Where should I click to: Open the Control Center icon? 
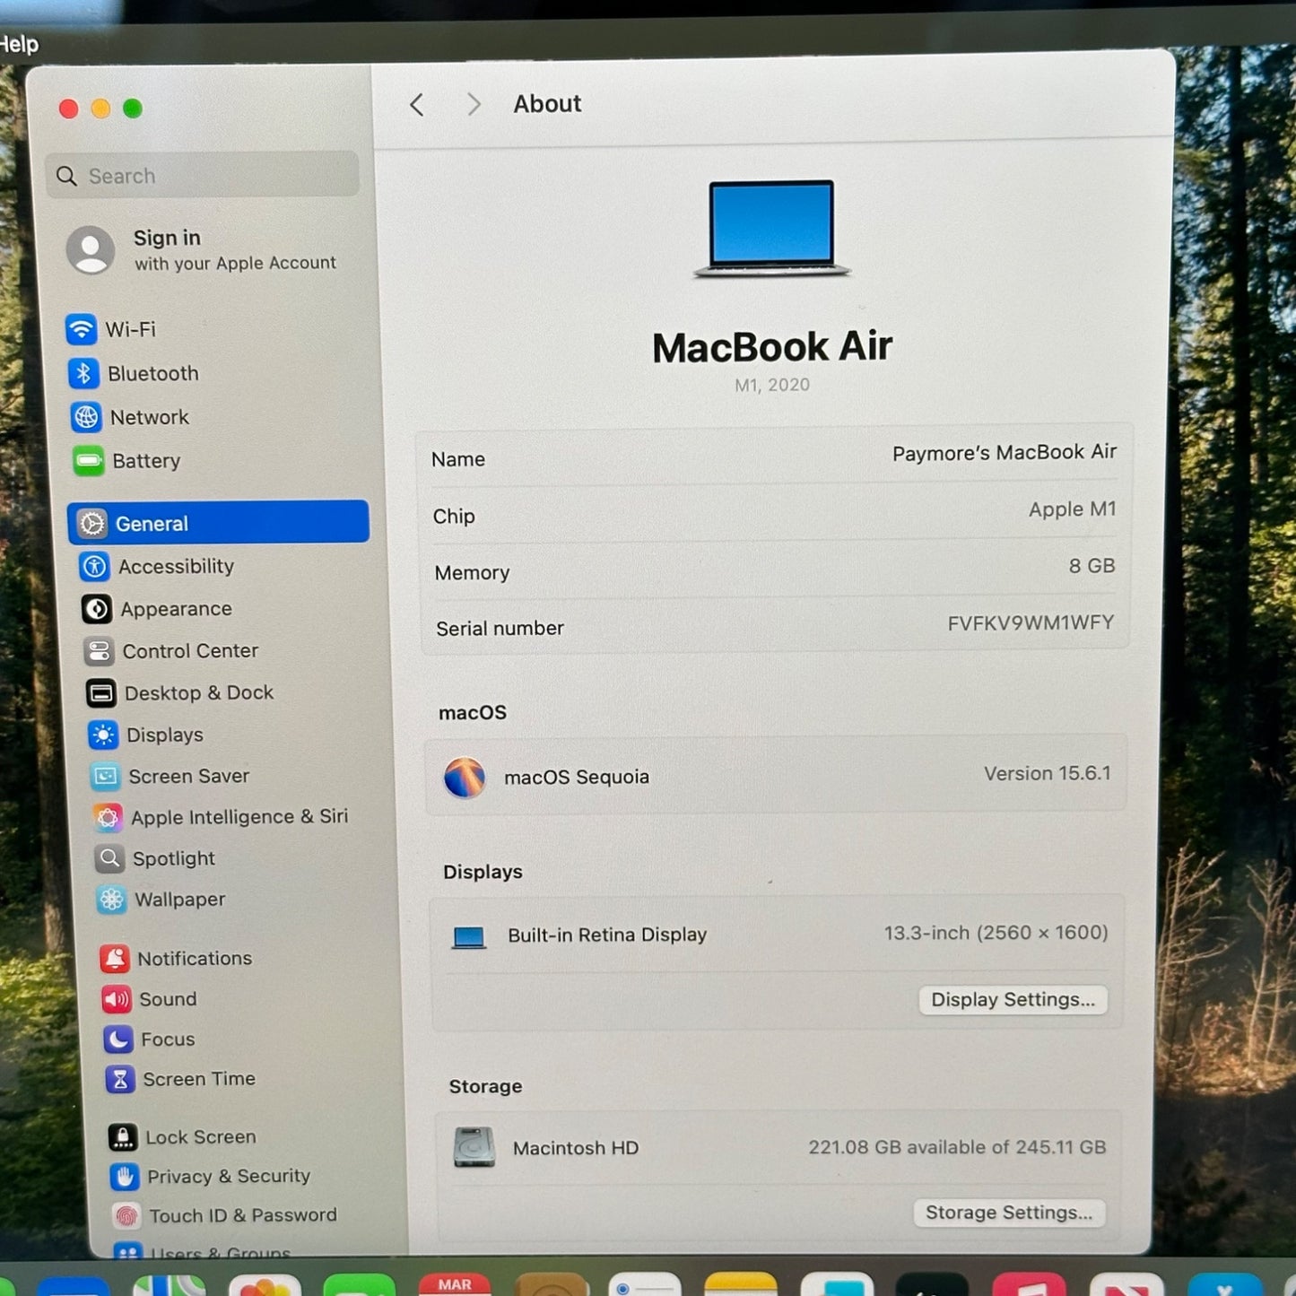[x=99, y=651]
